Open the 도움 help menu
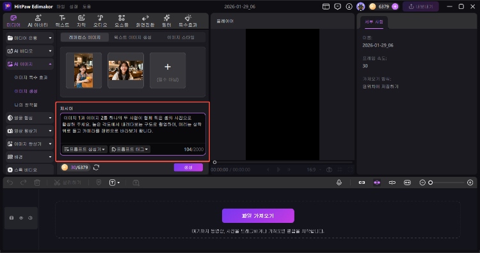The image size is (480, 253). pyautogui.click(x=86, y=6)
